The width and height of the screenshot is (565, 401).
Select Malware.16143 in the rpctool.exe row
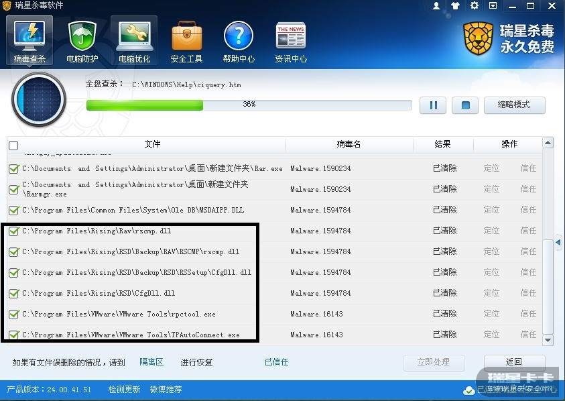coord(317,314)
